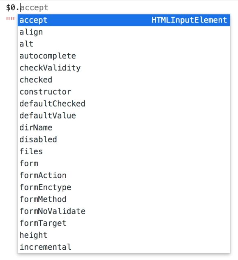Choose align from the autocomplete list
The width and height of the screenshot is (238, 260).
[x=124, y=32]
